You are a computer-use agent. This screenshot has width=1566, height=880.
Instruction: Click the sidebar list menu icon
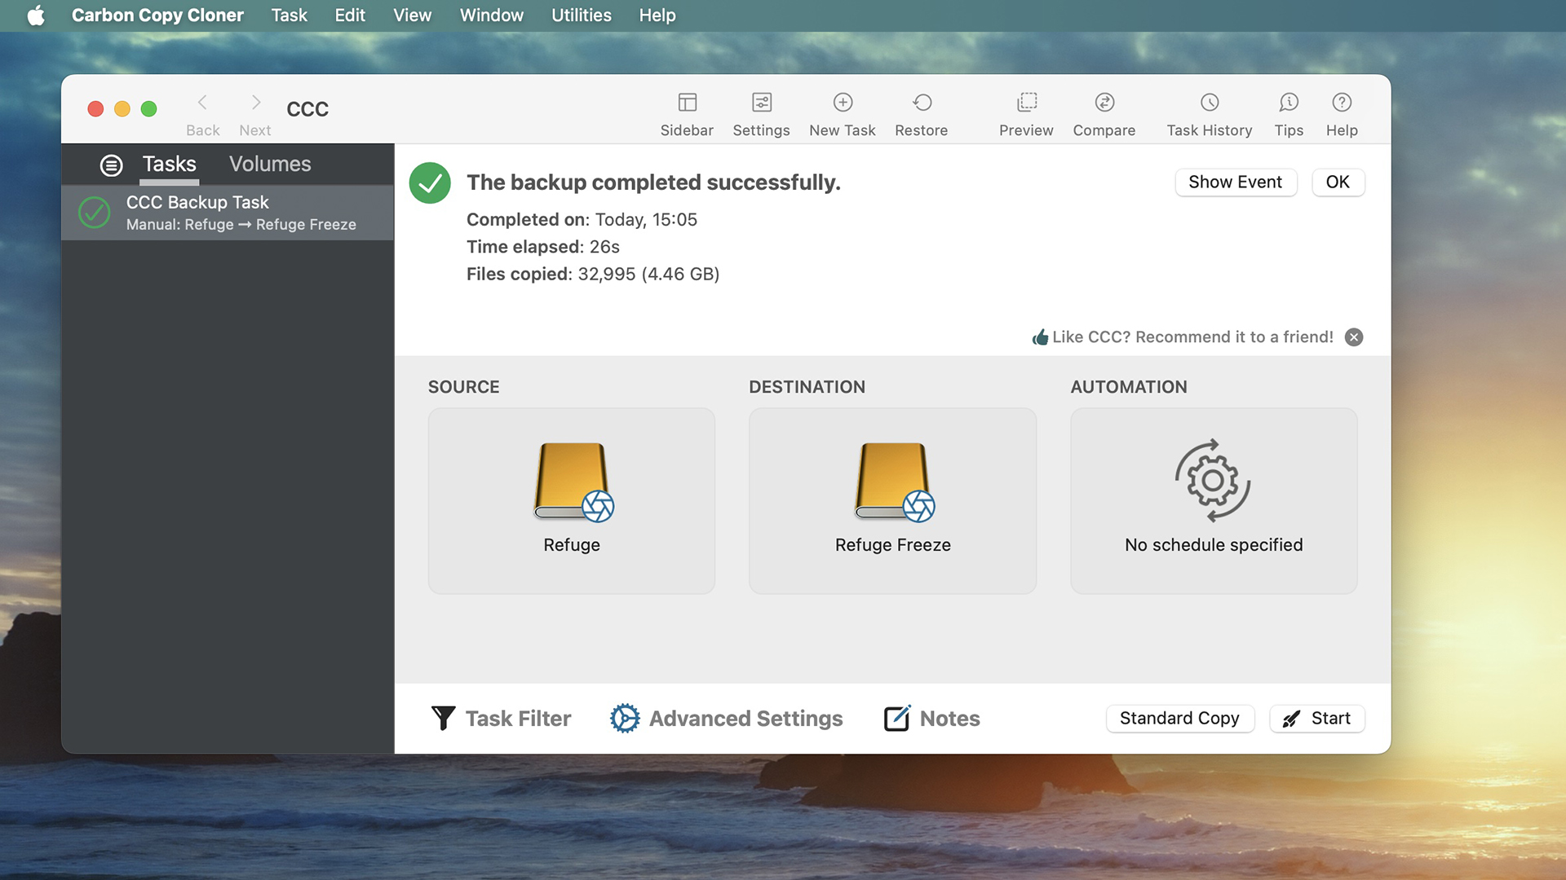pos(111,165)
